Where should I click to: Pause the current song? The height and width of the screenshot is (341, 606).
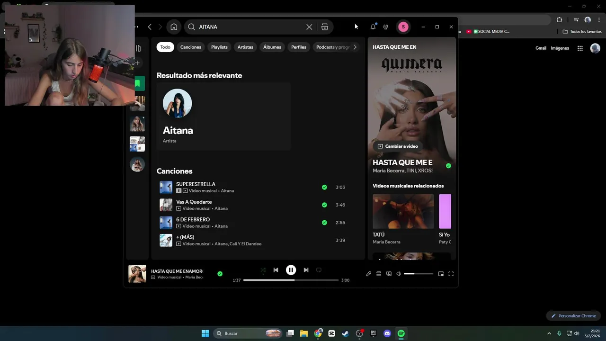(x=291, y=270)
